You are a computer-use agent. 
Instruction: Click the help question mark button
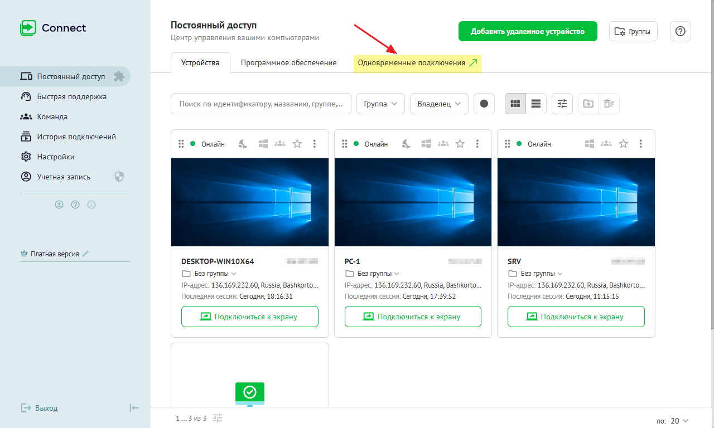tap(680, 31)
